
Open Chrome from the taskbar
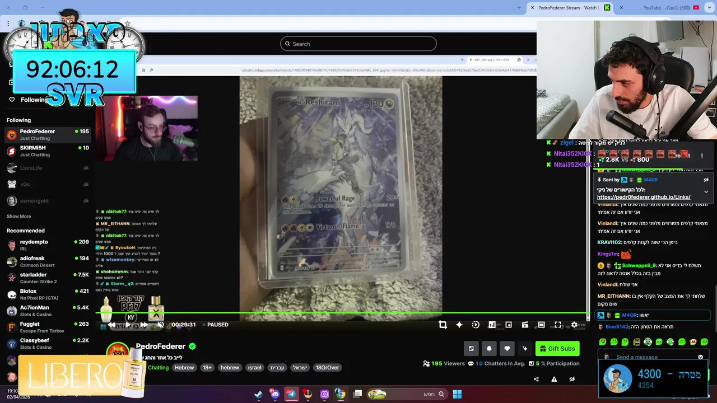tap(340, 394)
